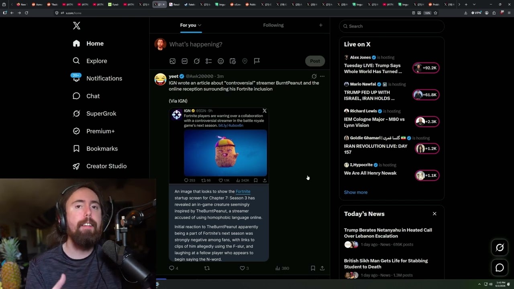Open the browser tab list dropdown
The height and width of the screenshot is (289, 514).
474,4
